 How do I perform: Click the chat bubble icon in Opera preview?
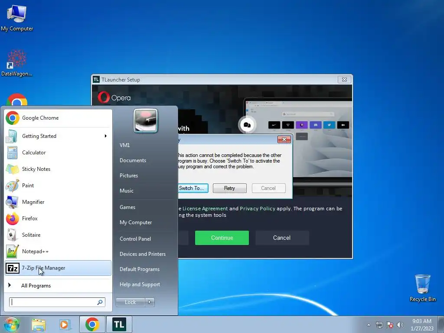click(x=247, y=125)
